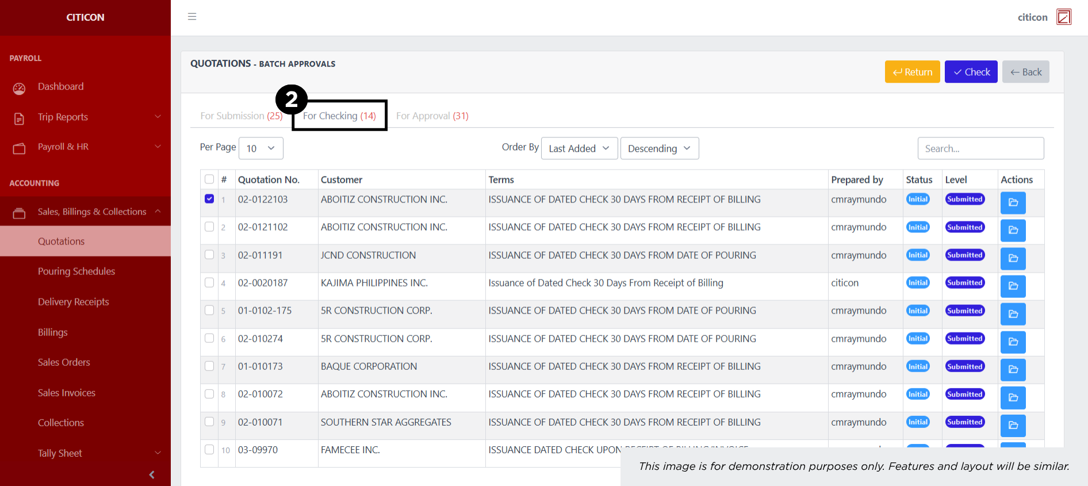Open folder action for KAJIMA PHILIPPINES quotation

pyautogui.click(x=1013, y=286)
